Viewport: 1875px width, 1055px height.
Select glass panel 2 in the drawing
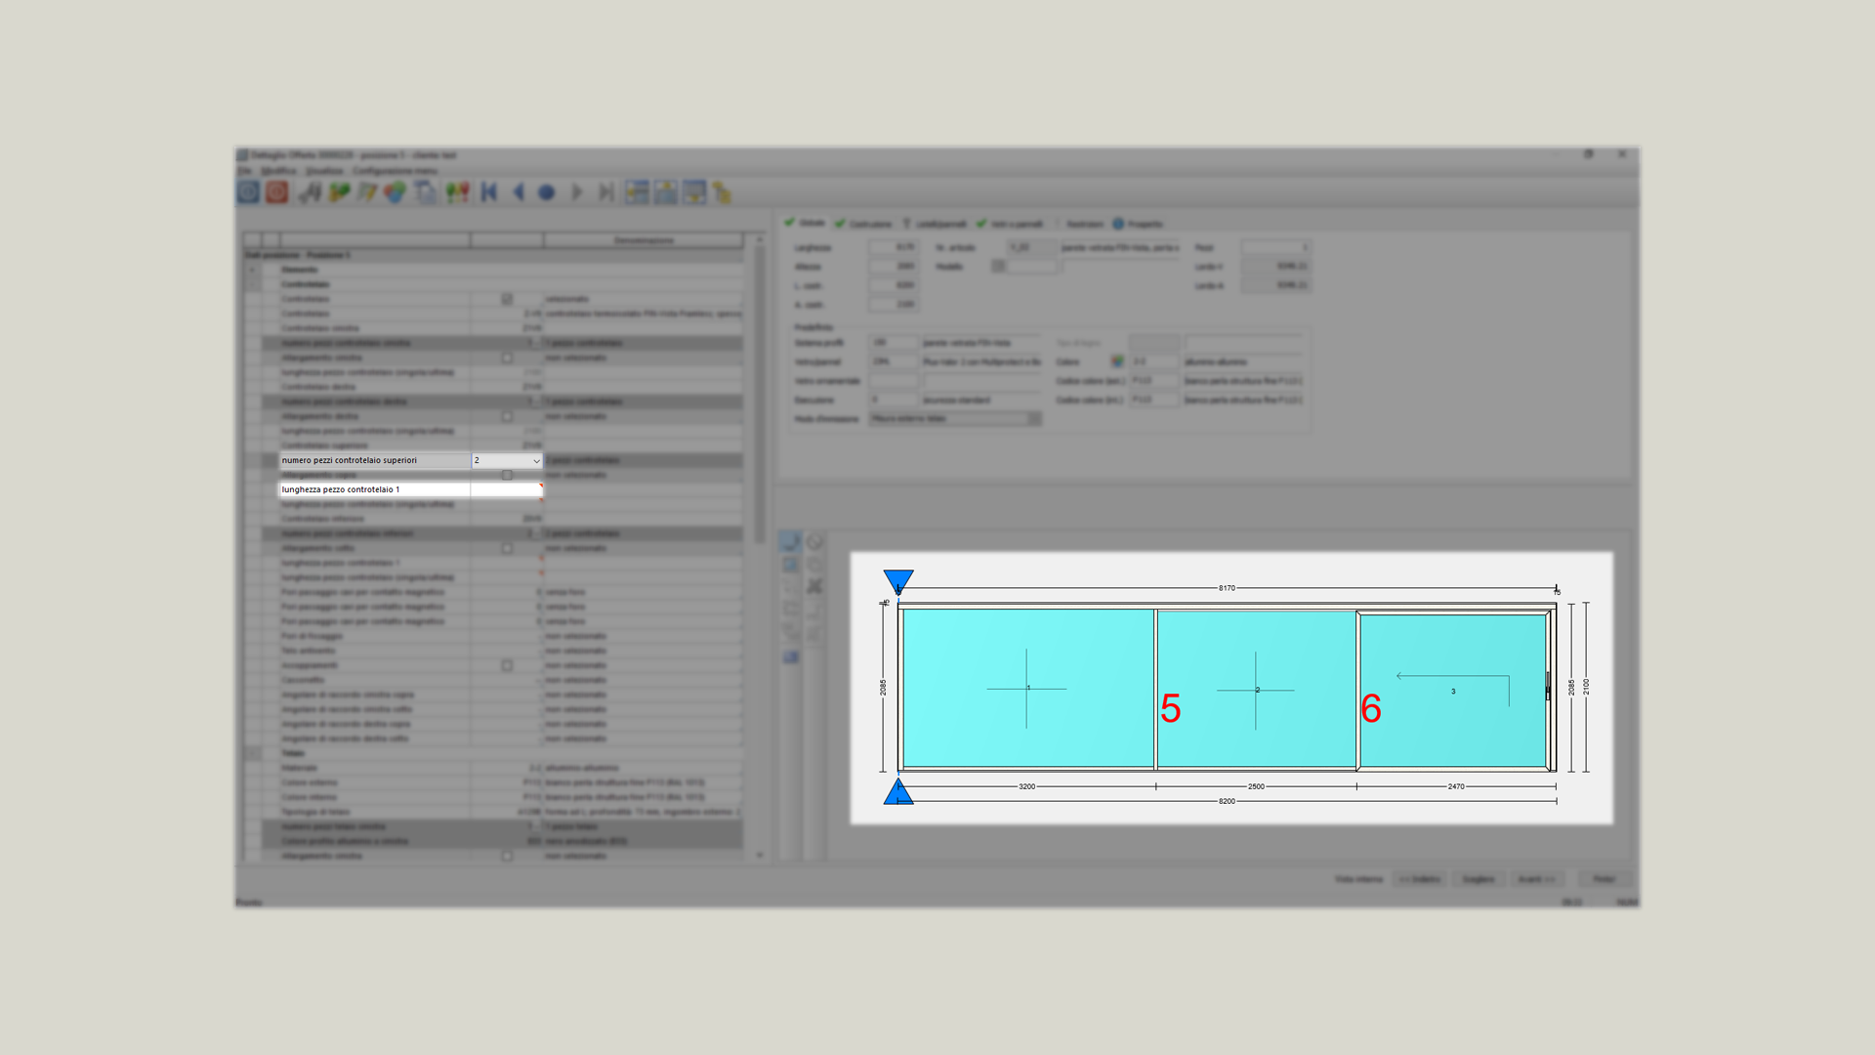1256,689
